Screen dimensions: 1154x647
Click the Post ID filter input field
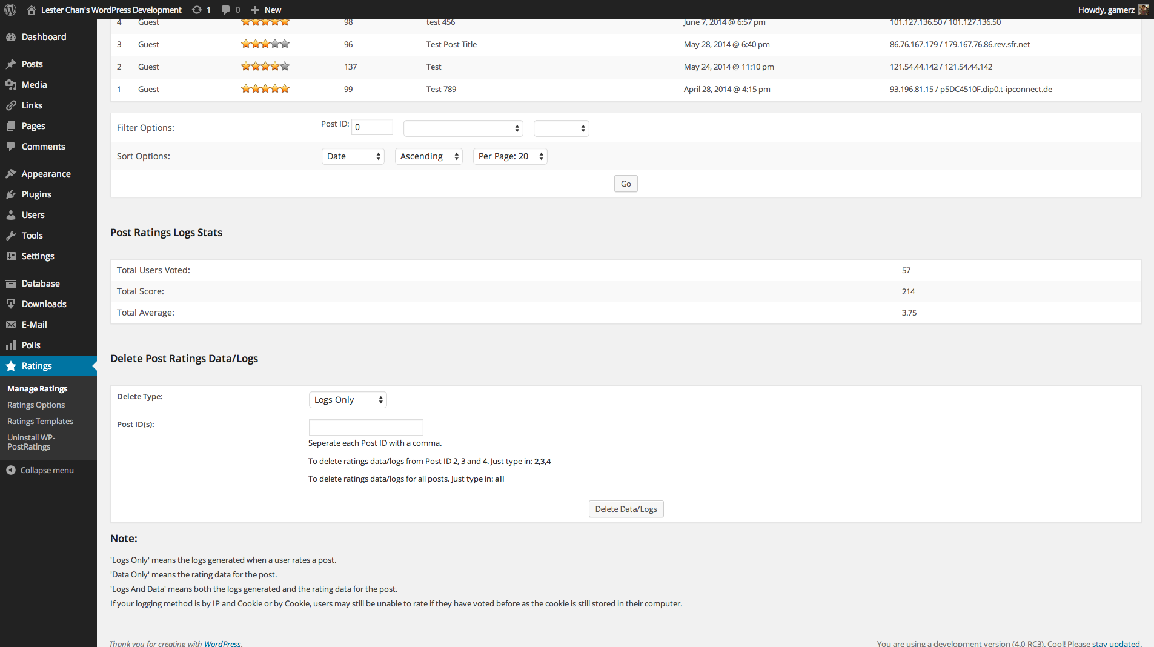coord(372,127)
